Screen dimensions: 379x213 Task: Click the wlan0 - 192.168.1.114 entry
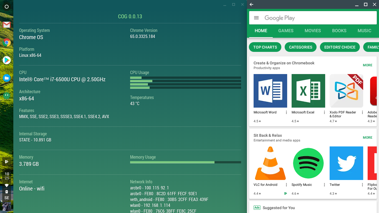[x=150, y=205]
